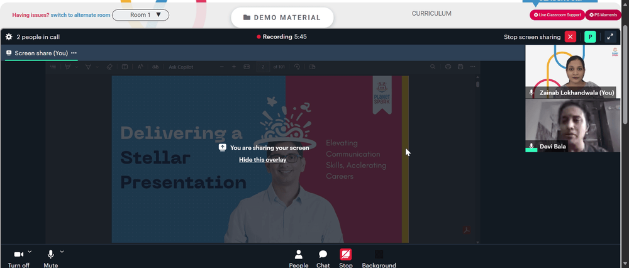Viewport: 629px width, 268px height.
Task: Click the green P participant badge
Action: click(x=590, y=37)
